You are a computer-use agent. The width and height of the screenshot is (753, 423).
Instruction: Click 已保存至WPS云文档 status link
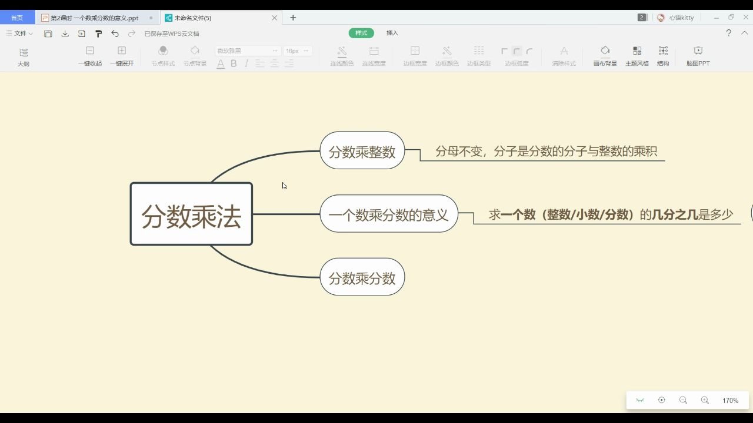tap(171, 33)
